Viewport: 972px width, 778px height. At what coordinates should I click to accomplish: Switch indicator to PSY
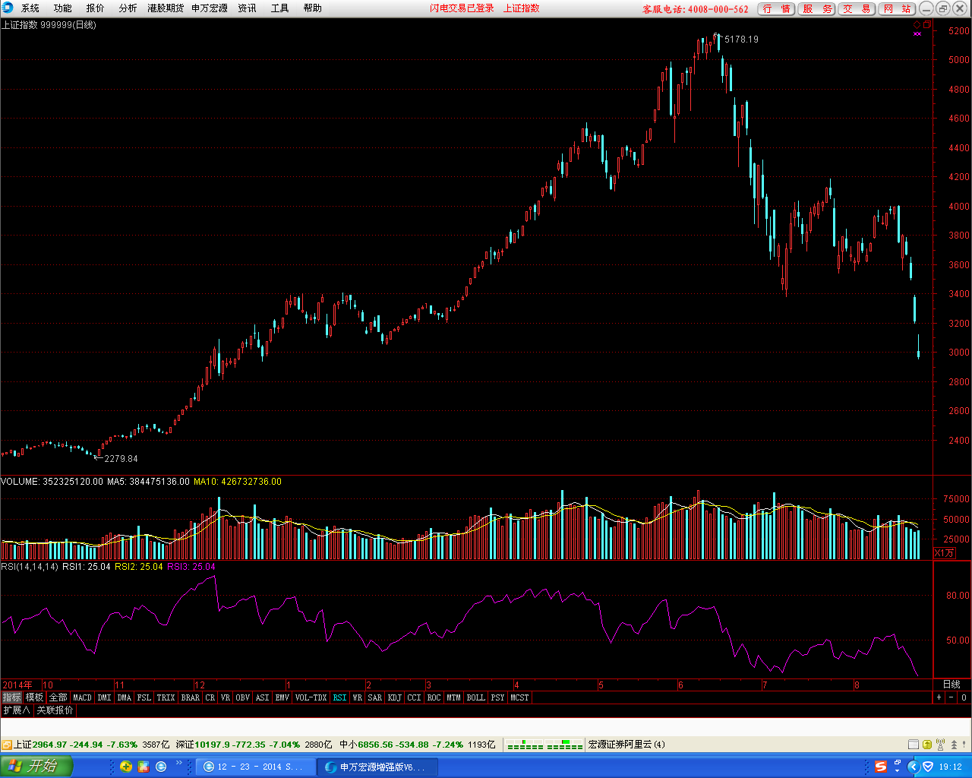tap(497, 697)
